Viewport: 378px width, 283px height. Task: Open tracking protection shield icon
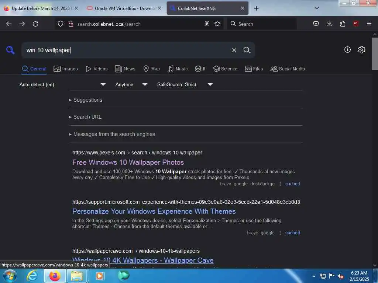(61, 24)
